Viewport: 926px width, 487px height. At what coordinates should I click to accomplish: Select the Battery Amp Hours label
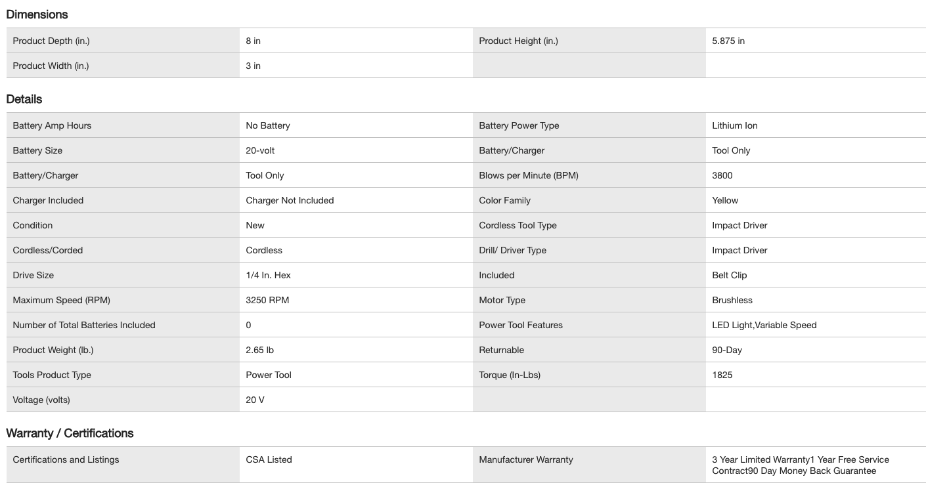click(x=52, y=125)
